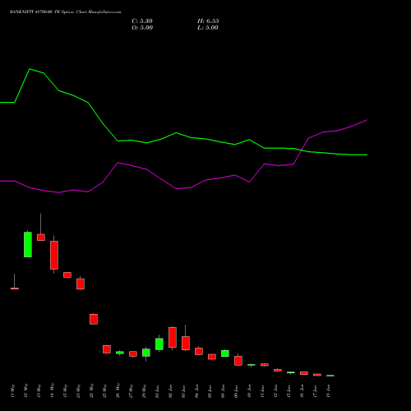Select the high value H: 6.55

coord(208,21)
